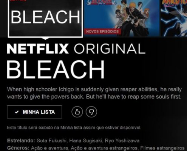Open the Naruto thumbnail
187x151 pixels.
(174, 18)
